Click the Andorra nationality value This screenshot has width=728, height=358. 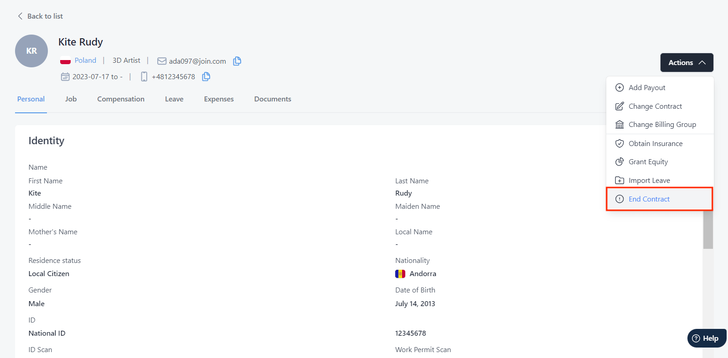click(x=423, y=274)
